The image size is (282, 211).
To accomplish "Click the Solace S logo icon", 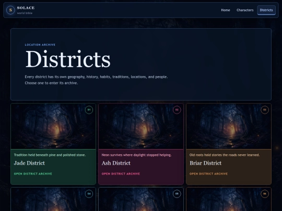I will [x=10, y=10].
